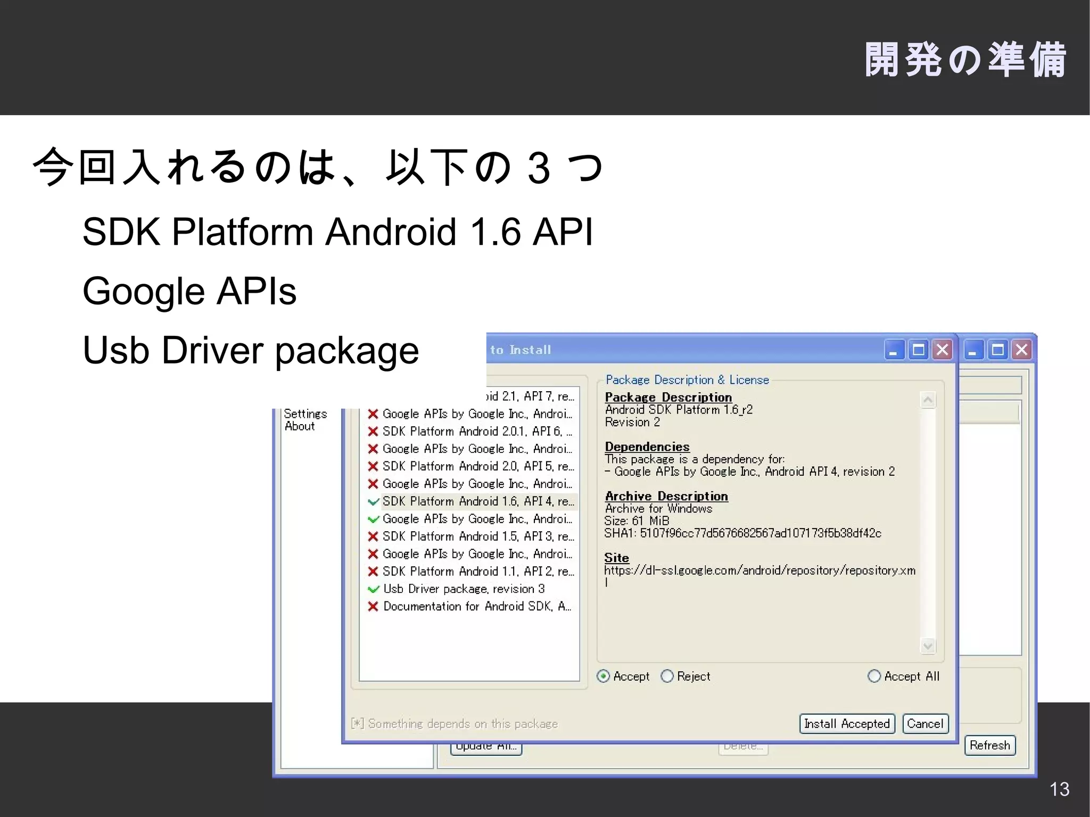Maximize the install dialog window

click(x=918, y=350)
